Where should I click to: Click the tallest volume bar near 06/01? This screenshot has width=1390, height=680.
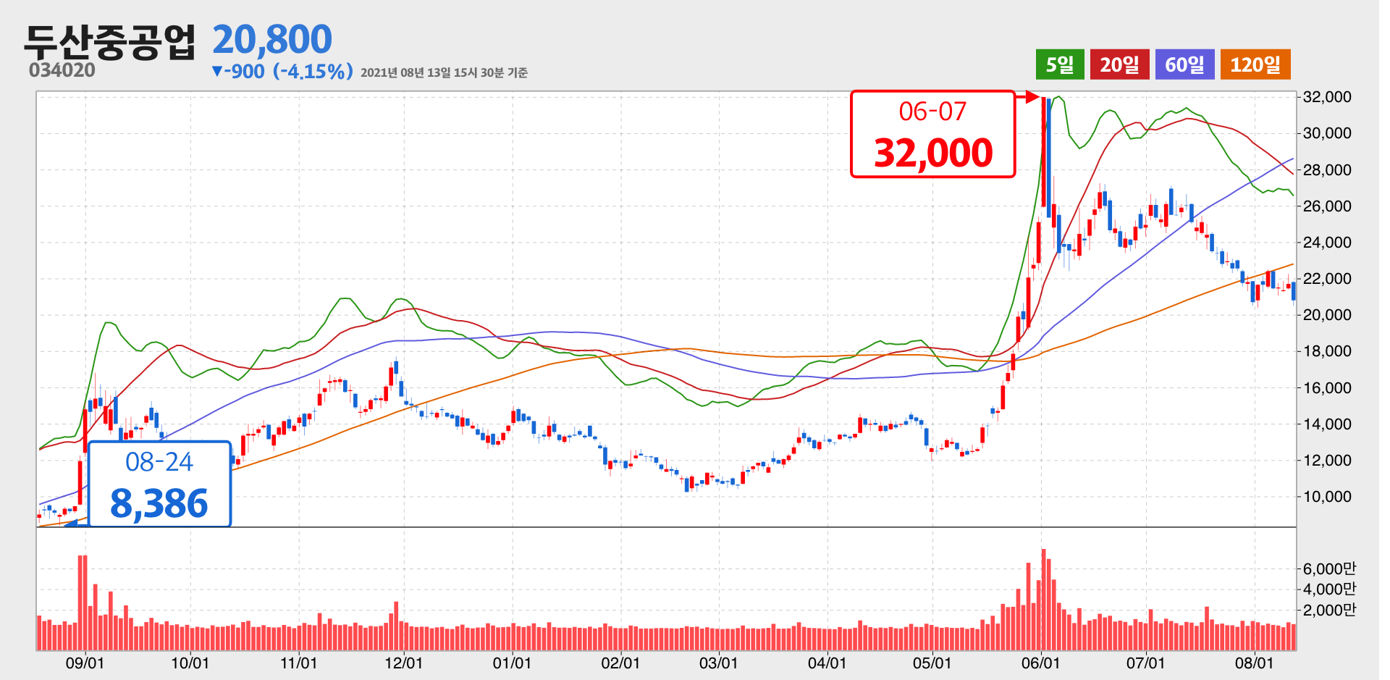click(x=1043, y=600)
